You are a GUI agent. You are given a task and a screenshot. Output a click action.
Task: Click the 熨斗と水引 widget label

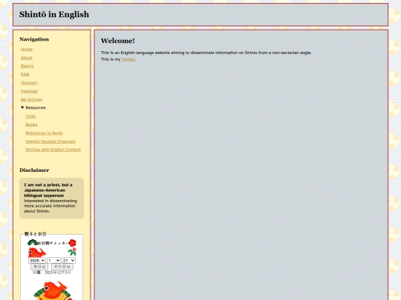[x=36, y=234]
